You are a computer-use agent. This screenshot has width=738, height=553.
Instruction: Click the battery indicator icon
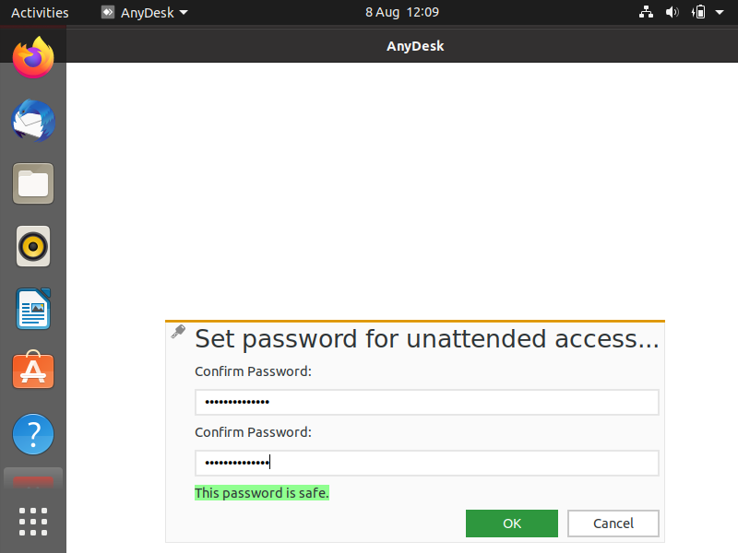tap(698, 12)
